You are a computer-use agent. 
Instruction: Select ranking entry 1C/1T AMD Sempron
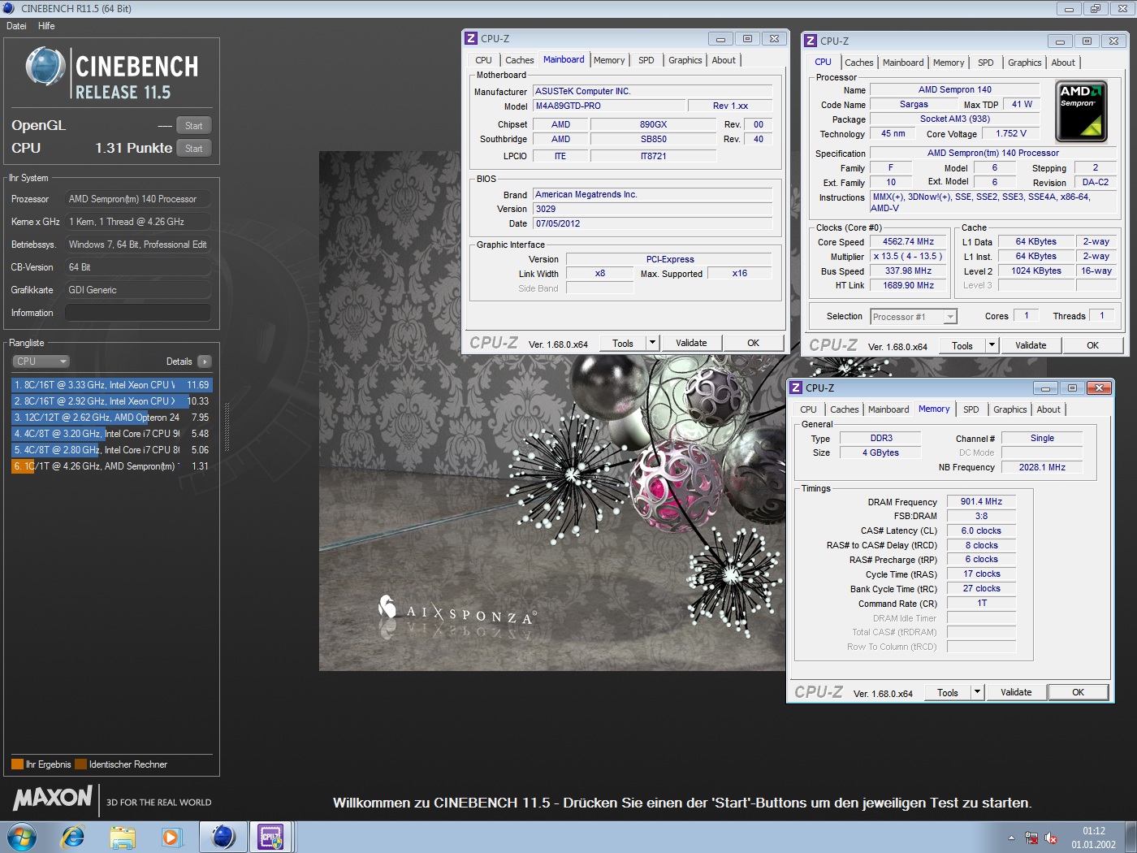pos(112,466)
